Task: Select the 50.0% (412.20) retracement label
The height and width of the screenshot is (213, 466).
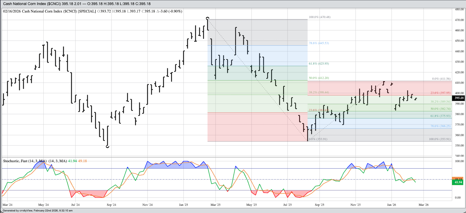Action: click(319, 78)
